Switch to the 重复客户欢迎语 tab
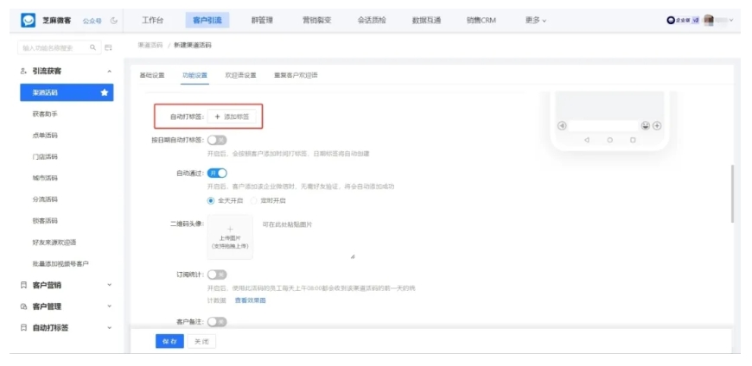Screen dimensions: 752x366 [x=296, y=76]
